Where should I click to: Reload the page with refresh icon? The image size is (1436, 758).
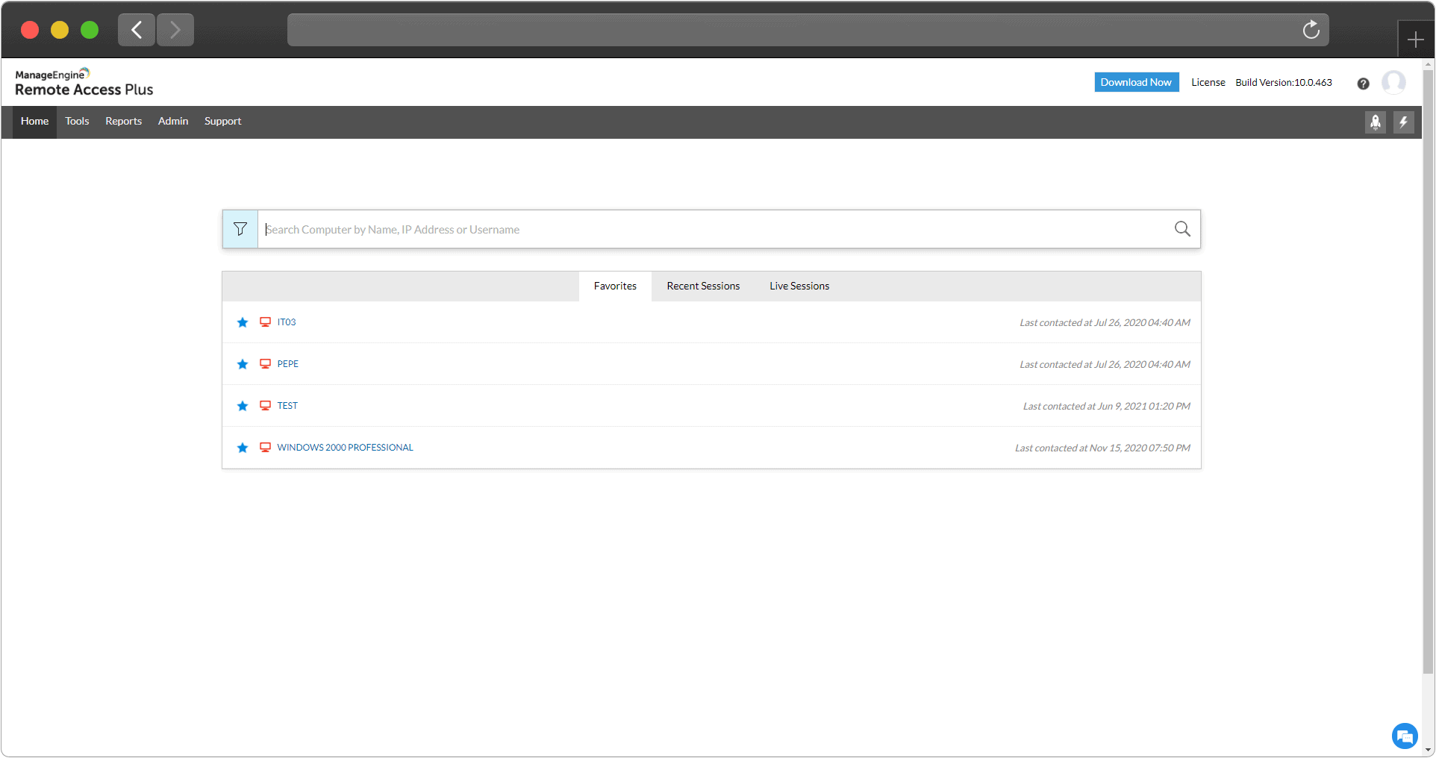coord(1311,30)
